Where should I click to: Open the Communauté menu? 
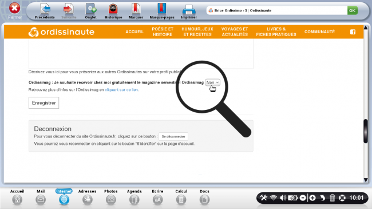click(x=319, y=32)
